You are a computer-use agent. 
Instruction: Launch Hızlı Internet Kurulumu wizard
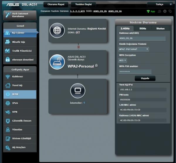click(x=20, y=15)
